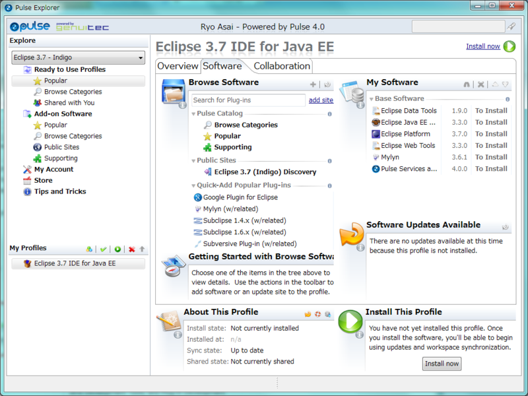Select Ready to Use Profiles in Explore

(70, 69)
